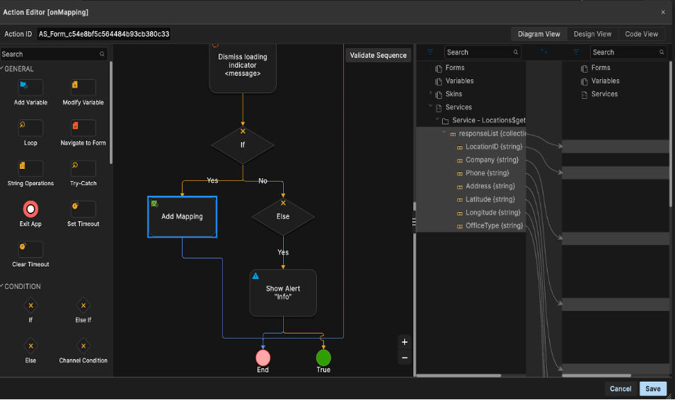This screenshot has width=675, height=400.
Task: Click the Try-Catch action icon
Action: coord(83,168)
